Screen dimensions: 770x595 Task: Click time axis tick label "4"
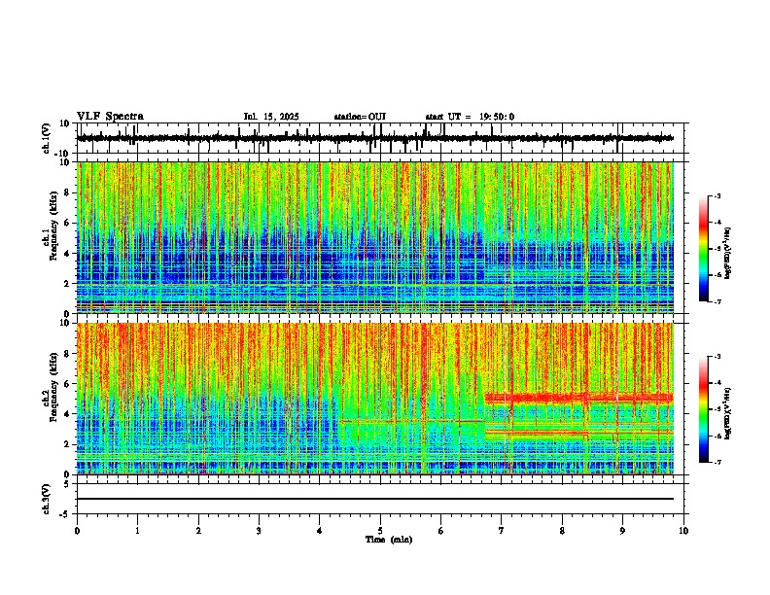pyautogui.click(x=320, y=531)
